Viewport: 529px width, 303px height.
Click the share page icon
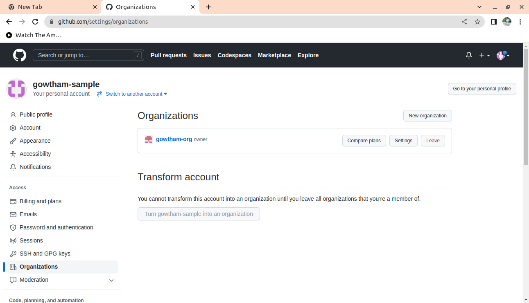point(464,22)
